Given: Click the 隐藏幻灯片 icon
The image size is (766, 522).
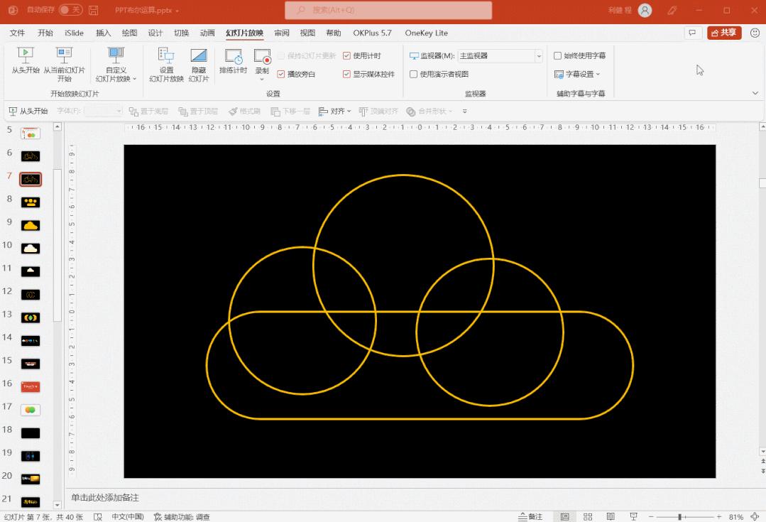Looking at the screenshot, I should click(x=199, y=57).
